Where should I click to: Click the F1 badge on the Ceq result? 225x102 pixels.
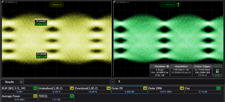218,88
